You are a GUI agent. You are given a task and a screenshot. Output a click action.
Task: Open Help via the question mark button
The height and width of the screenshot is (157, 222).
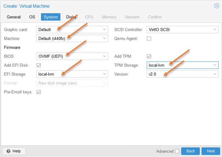14,151
